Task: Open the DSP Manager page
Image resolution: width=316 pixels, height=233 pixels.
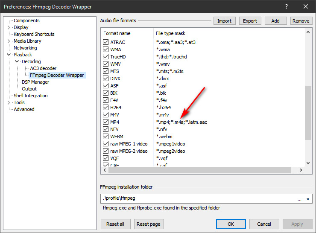Action: point(35,82)
